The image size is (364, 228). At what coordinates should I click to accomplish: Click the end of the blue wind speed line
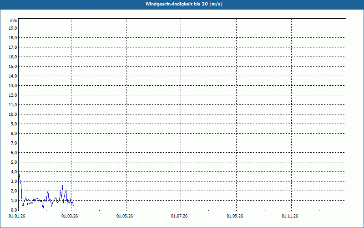tap(74, 205)
